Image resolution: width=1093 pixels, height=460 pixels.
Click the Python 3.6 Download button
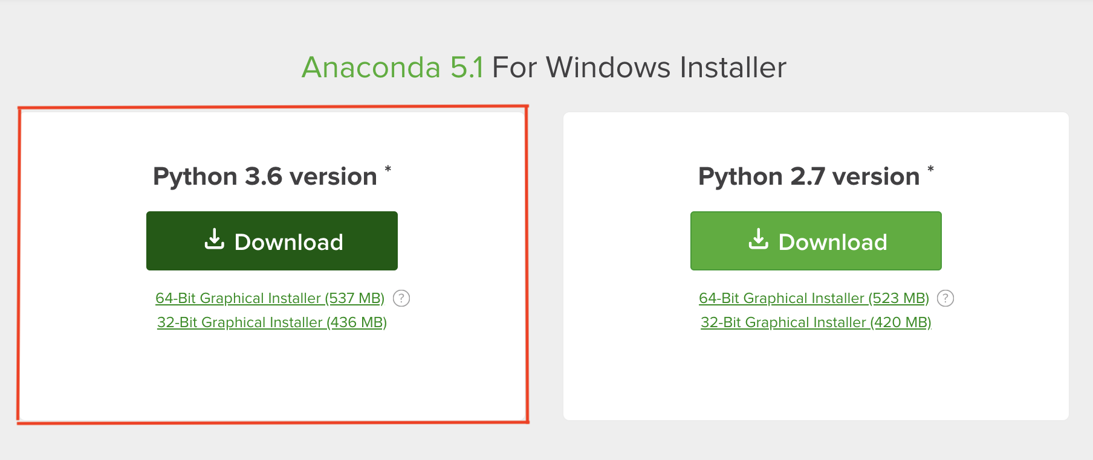coord(271,241)
